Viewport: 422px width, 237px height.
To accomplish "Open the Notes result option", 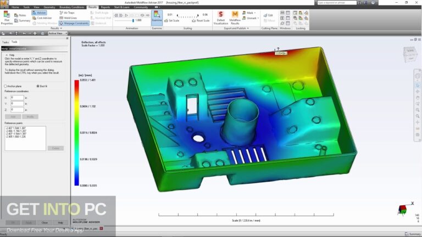I will (x=20, y=15).
